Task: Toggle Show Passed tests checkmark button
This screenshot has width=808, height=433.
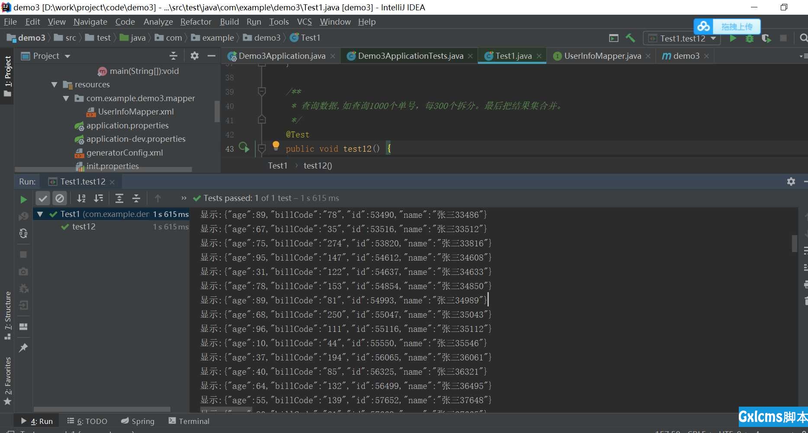Action: (43, 198)
